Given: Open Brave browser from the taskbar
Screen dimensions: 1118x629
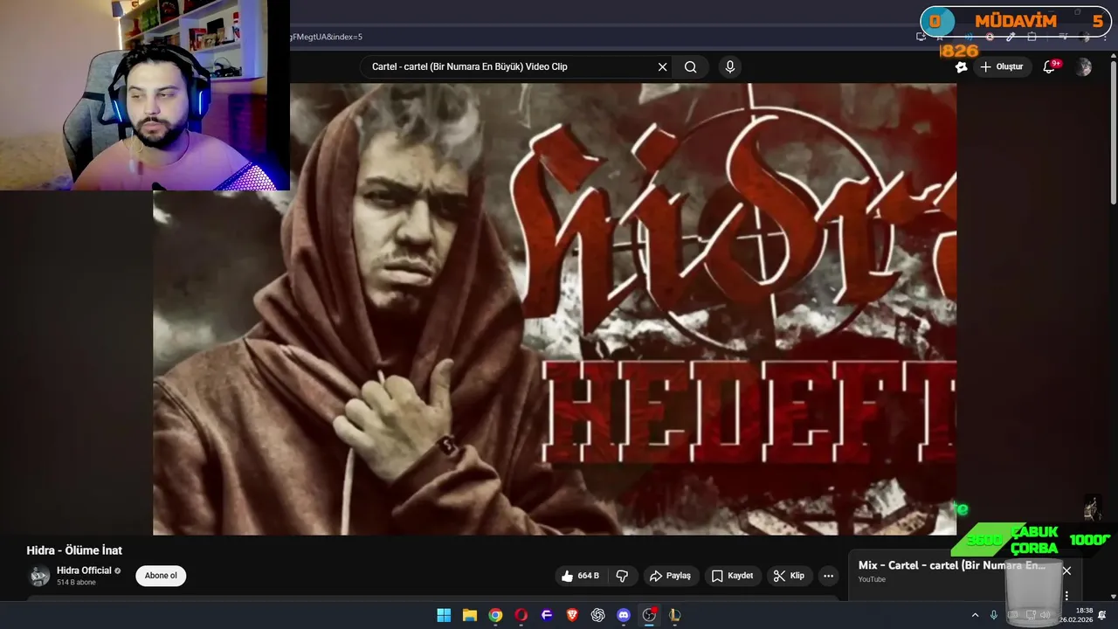Looking at the screenshot, I should [x=572, y=615].
